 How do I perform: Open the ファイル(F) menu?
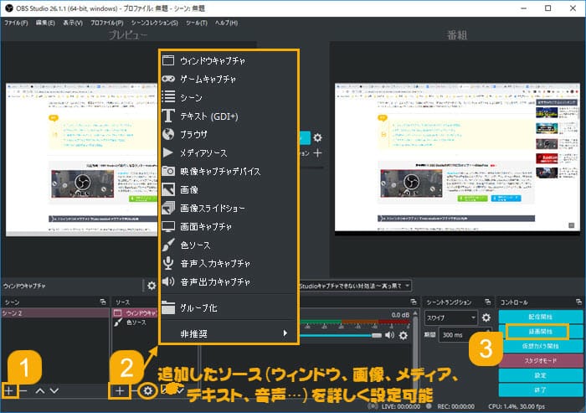point(16,23)
